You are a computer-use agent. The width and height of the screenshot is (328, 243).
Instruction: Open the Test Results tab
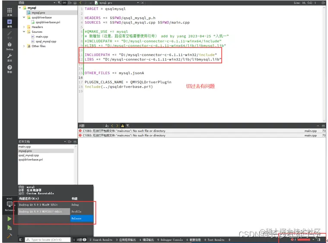[x=214, y=240]
